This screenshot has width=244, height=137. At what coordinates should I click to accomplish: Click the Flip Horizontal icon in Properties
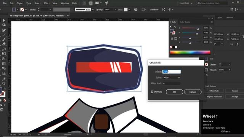click(232, 44)
